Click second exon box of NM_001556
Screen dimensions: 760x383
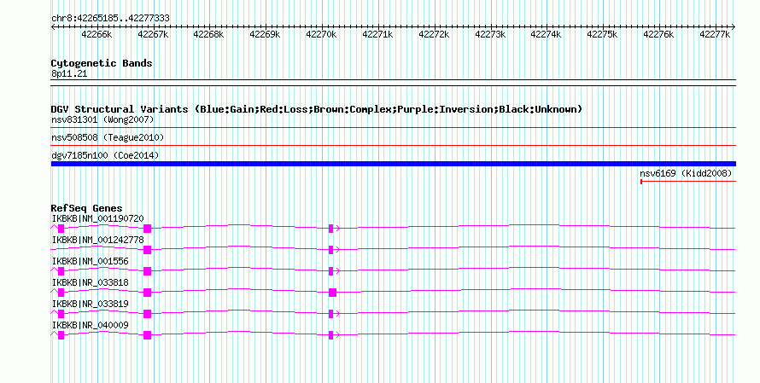[x=148, y=271]
